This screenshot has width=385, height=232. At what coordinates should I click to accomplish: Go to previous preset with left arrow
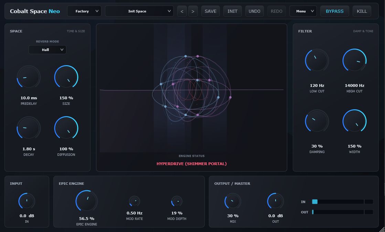point(182,11)
